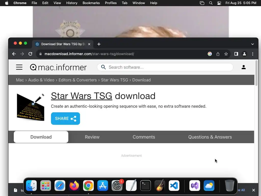261x196 pixels.
Task: Click the Stage Manager icon in menu bar
Action: click(x=202, y=3)
